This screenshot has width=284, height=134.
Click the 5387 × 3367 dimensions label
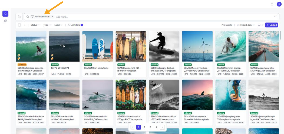coord(38,74)
